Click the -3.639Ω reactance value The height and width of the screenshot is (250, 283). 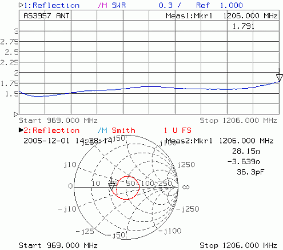coord(244,162)
